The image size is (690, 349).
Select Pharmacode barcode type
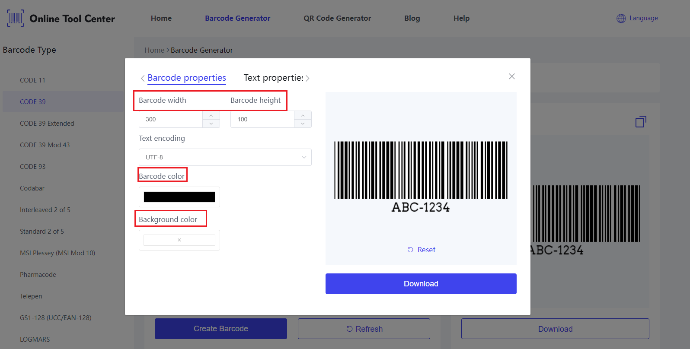(38, 275)
